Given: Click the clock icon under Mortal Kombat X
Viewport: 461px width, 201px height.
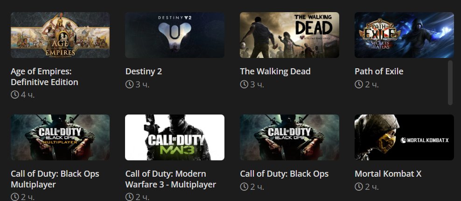Looking at the screenshot, I should point(359,187).
